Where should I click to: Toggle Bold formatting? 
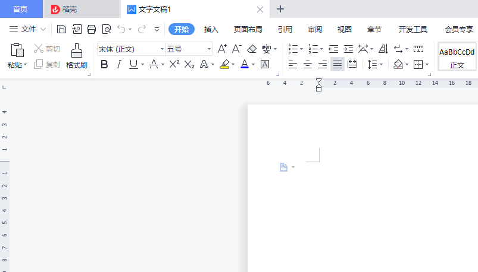[x=104, y=64]
